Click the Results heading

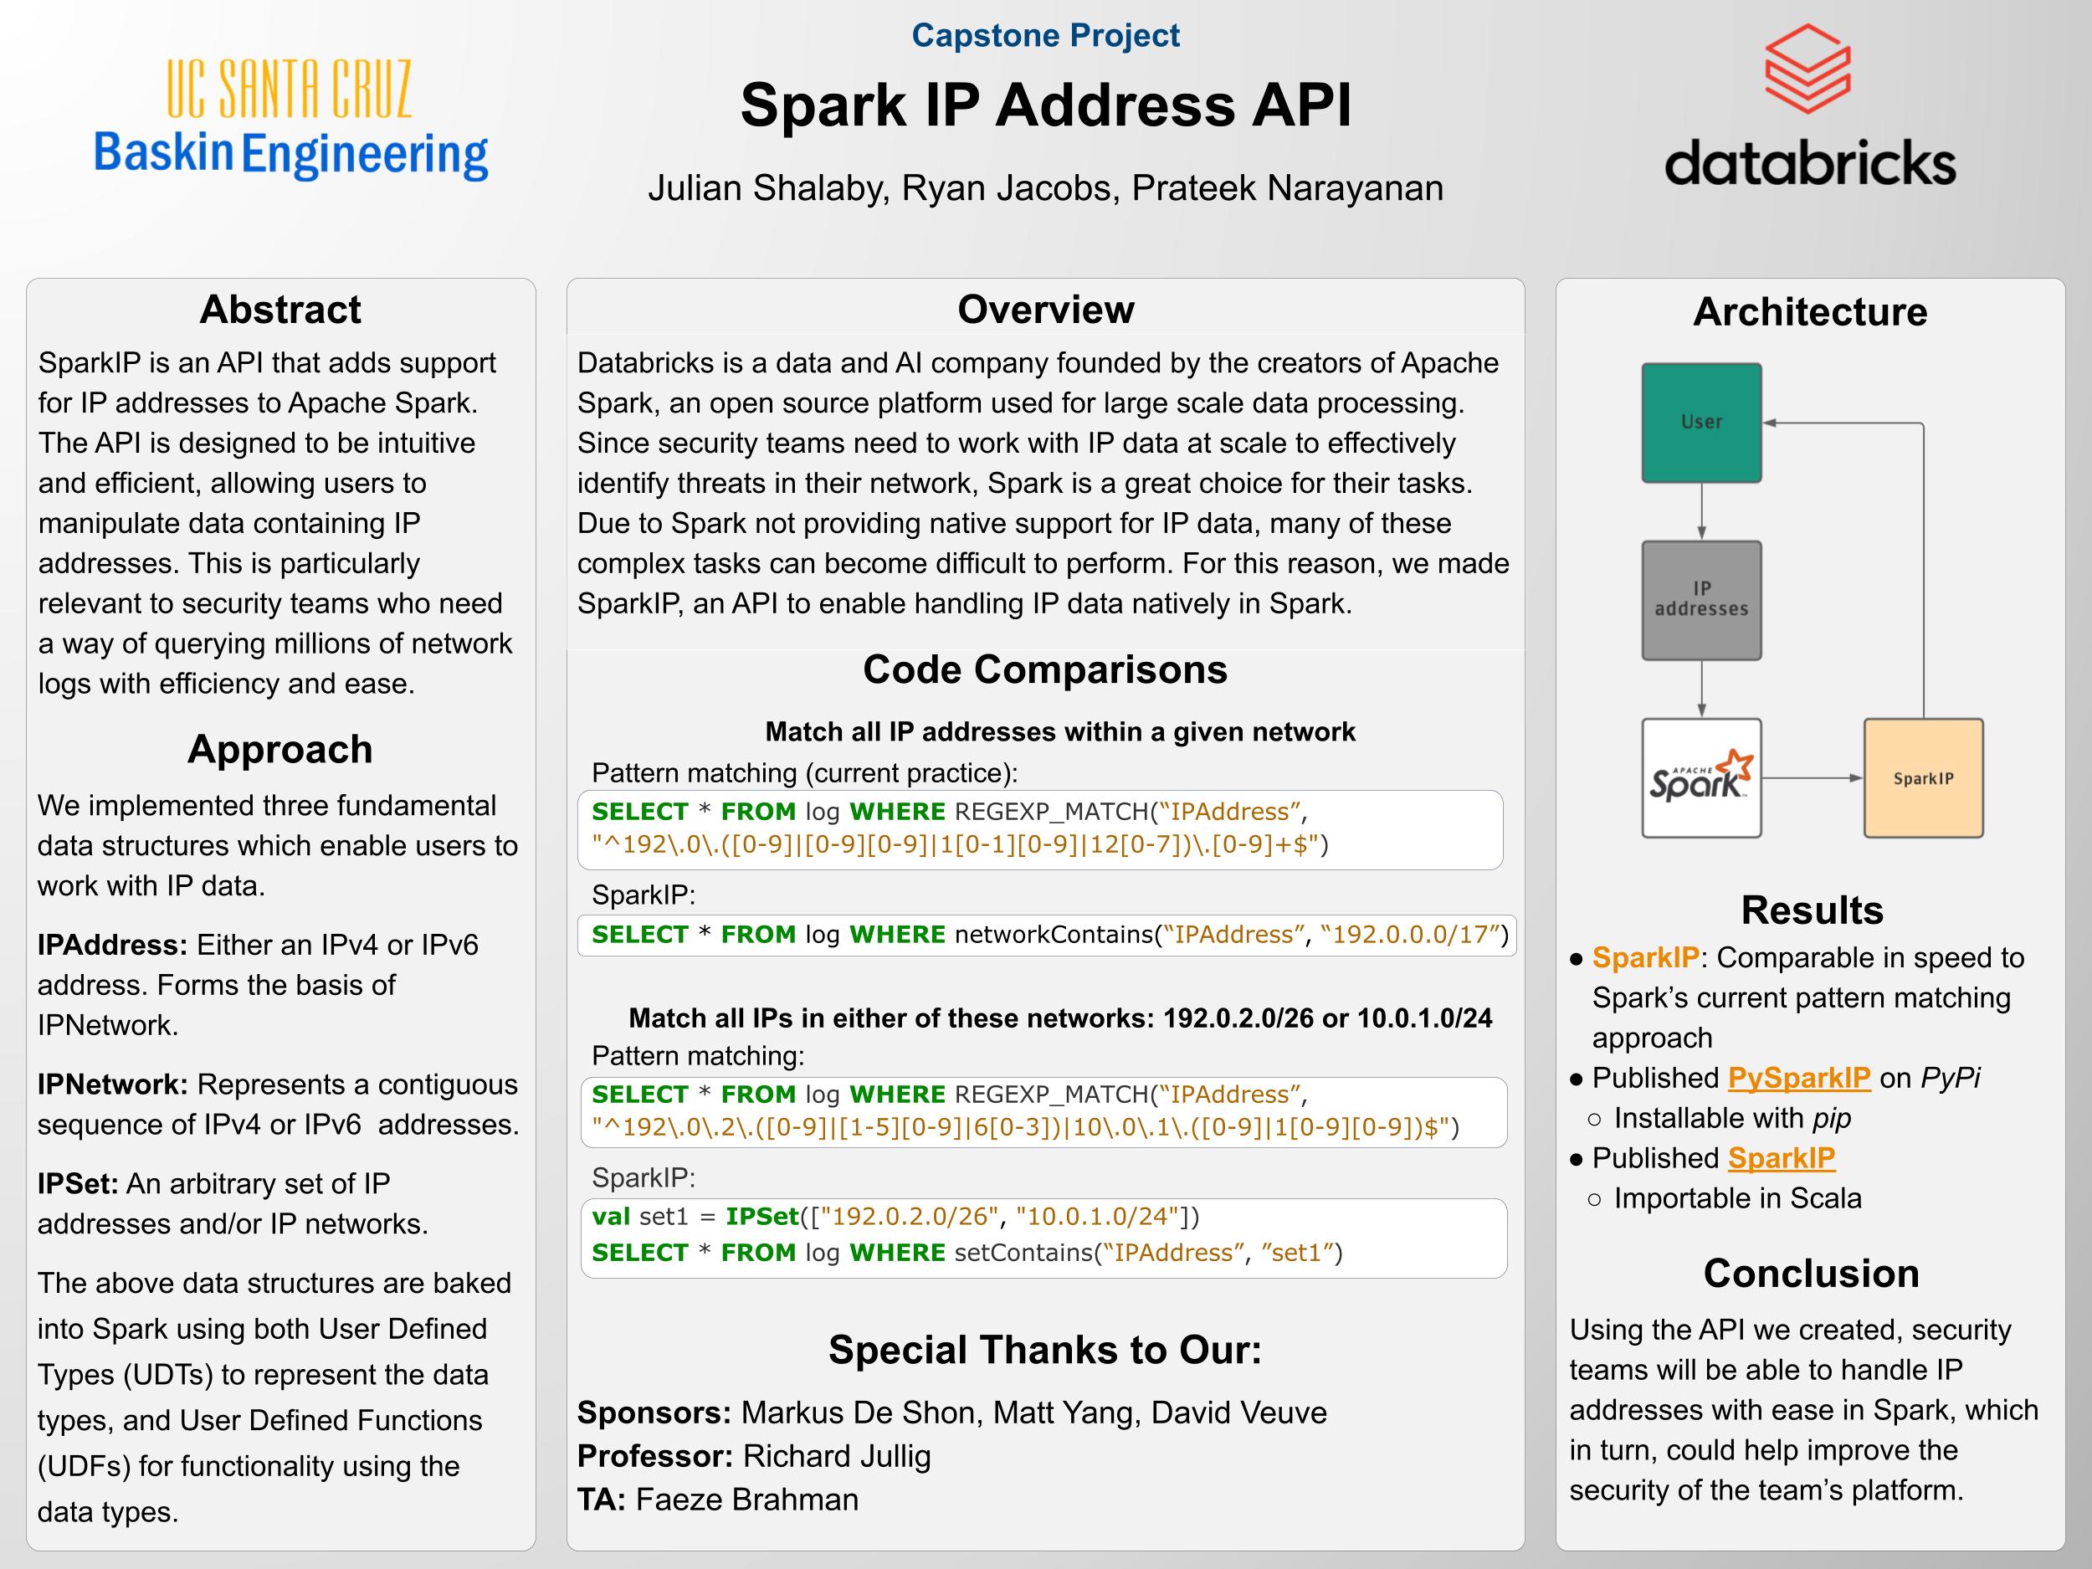1812,910
